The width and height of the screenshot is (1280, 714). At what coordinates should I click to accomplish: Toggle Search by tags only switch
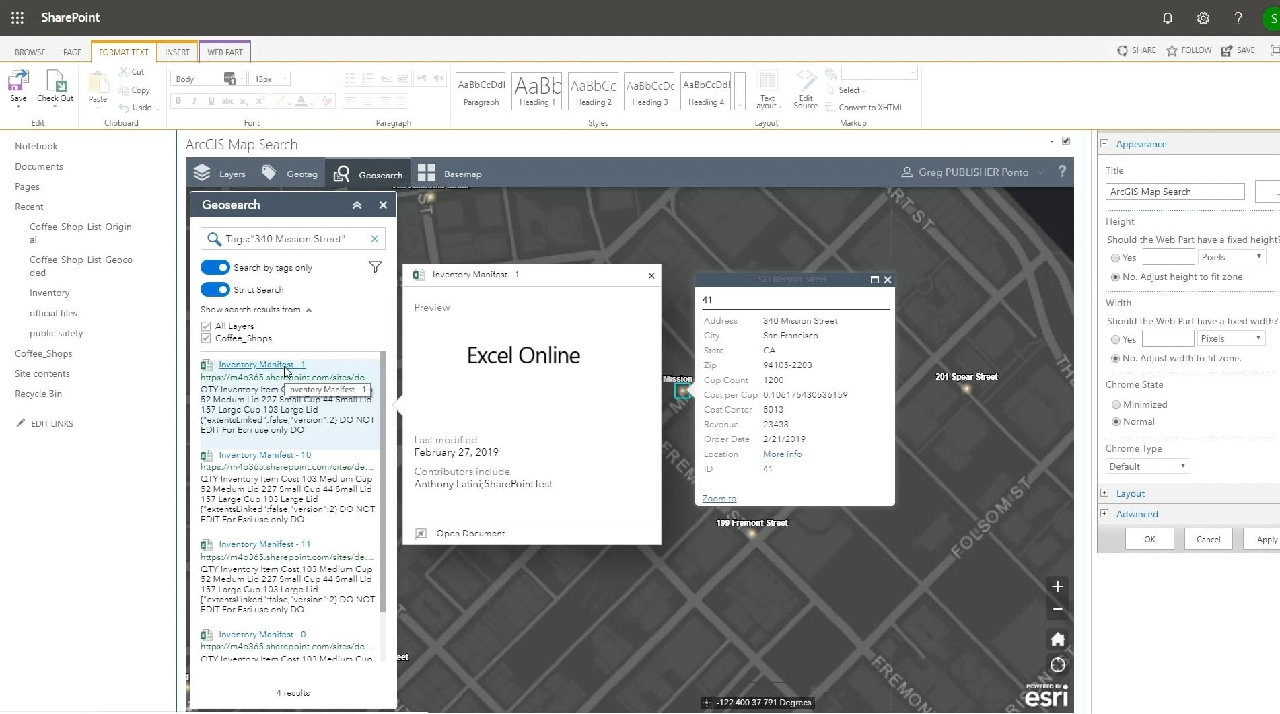(215, 267)
